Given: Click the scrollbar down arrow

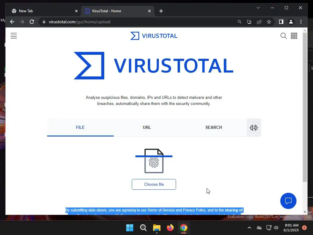Looking at the screenshot, I should click(x=305, y=212).
